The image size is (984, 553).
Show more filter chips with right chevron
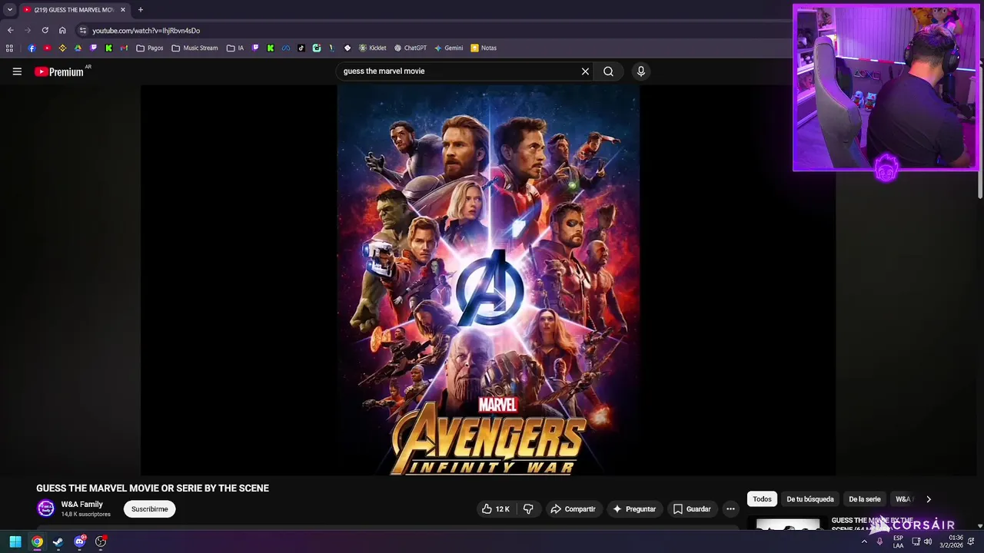(928, 499)
